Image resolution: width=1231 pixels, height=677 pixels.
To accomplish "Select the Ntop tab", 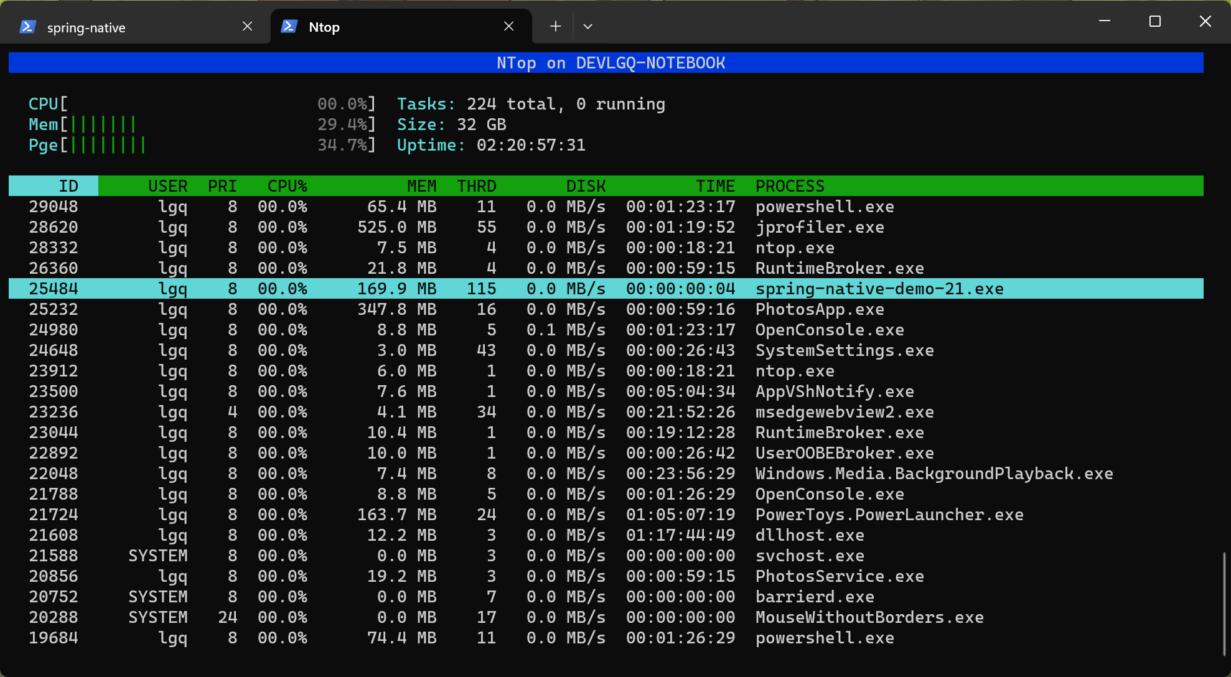I will click(401, 26).
